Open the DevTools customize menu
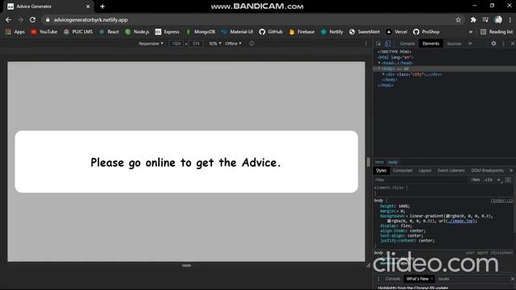Image resolution: width=516 pixels, height=290 pixels. pos(503,43)
